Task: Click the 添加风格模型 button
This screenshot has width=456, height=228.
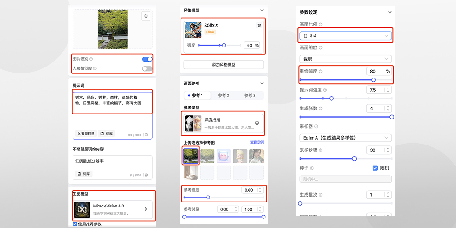Action: (x=223, y=65)
